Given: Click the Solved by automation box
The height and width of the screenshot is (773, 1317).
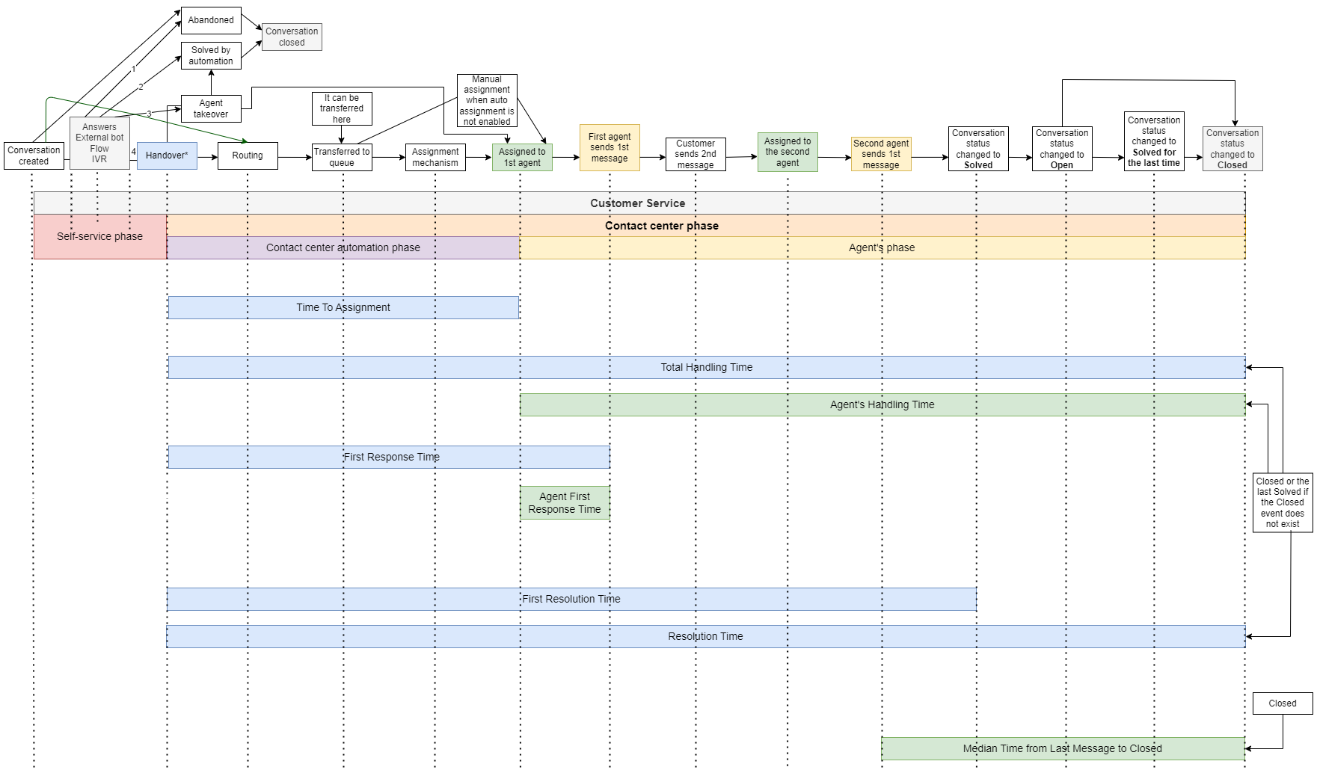Looking at the screenshot, I should 211,56.
